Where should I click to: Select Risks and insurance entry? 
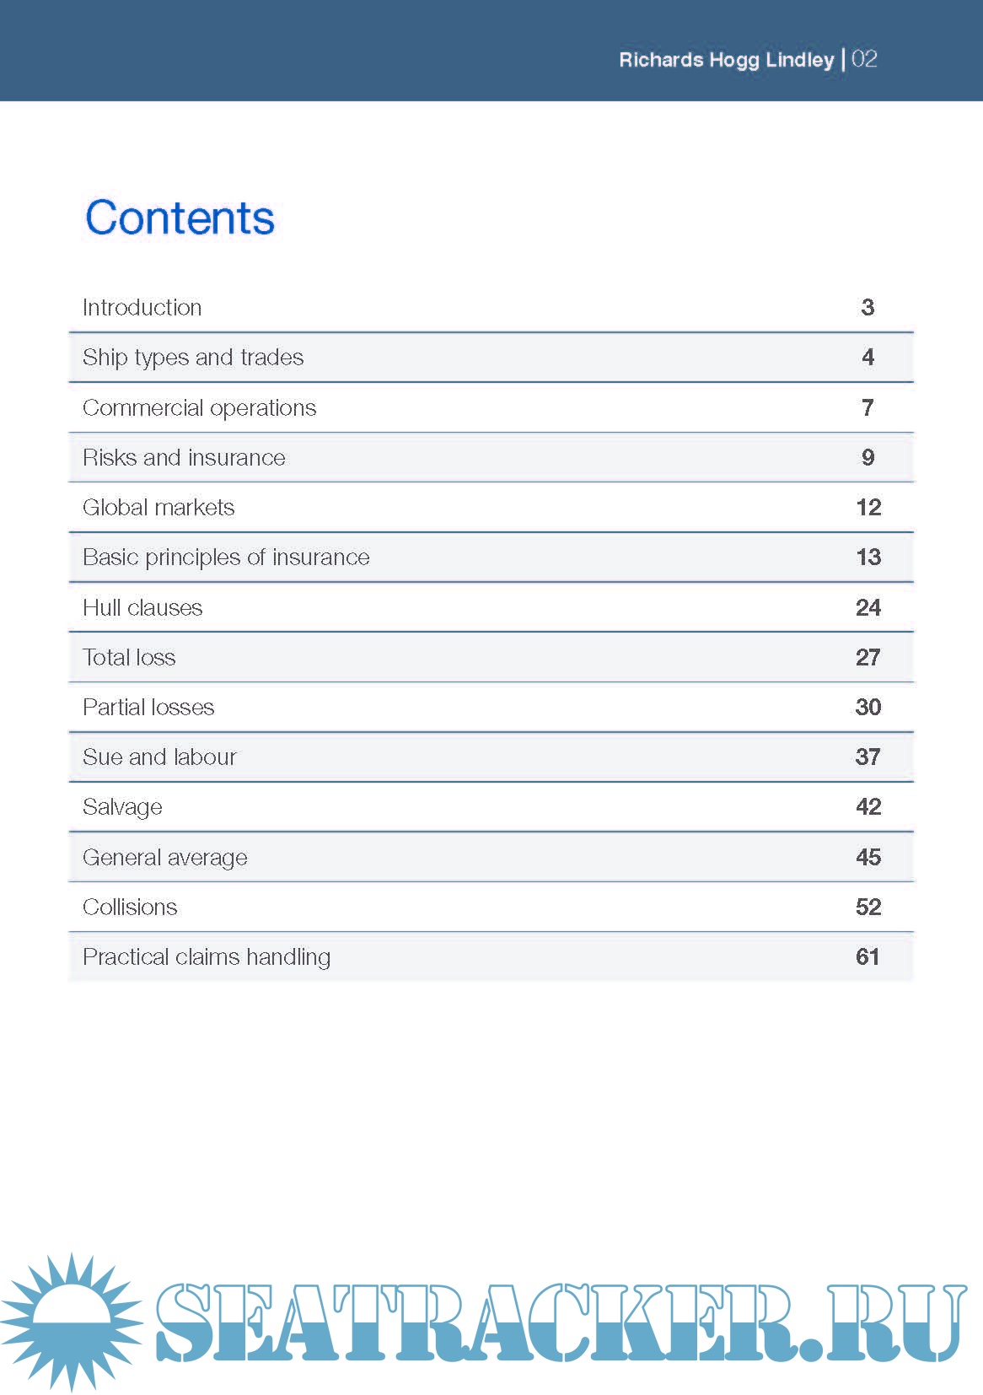tap(184, 458)
